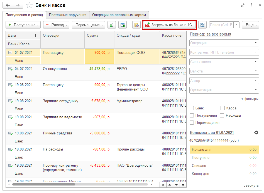The image size is (264, 193).
Task: Click the document-with-clock icon in toolbar
Action: click(x=136, y=25)
